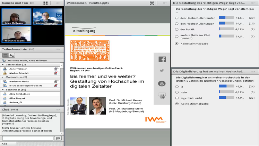Collapse the Teilnehmer (66) group
The width and height of the screenshot is (259, 146).
[3, 90]
